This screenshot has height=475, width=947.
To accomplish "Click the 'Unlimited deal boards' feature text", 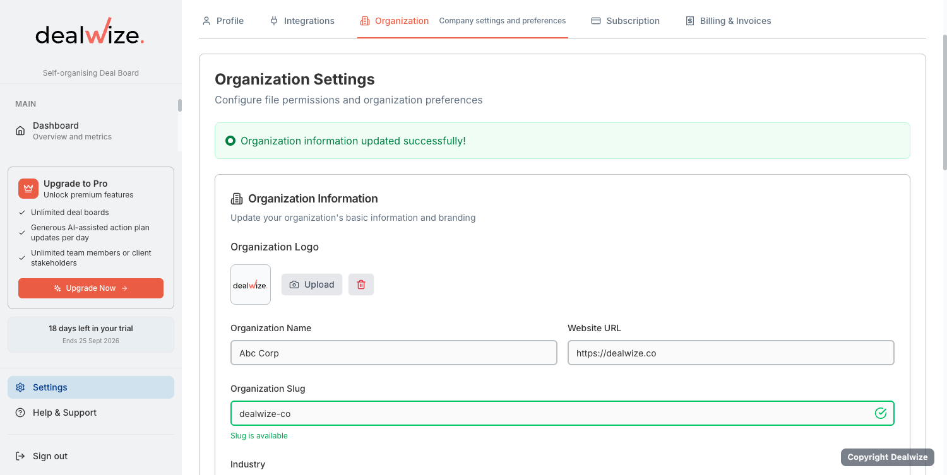I will (70, 213).
